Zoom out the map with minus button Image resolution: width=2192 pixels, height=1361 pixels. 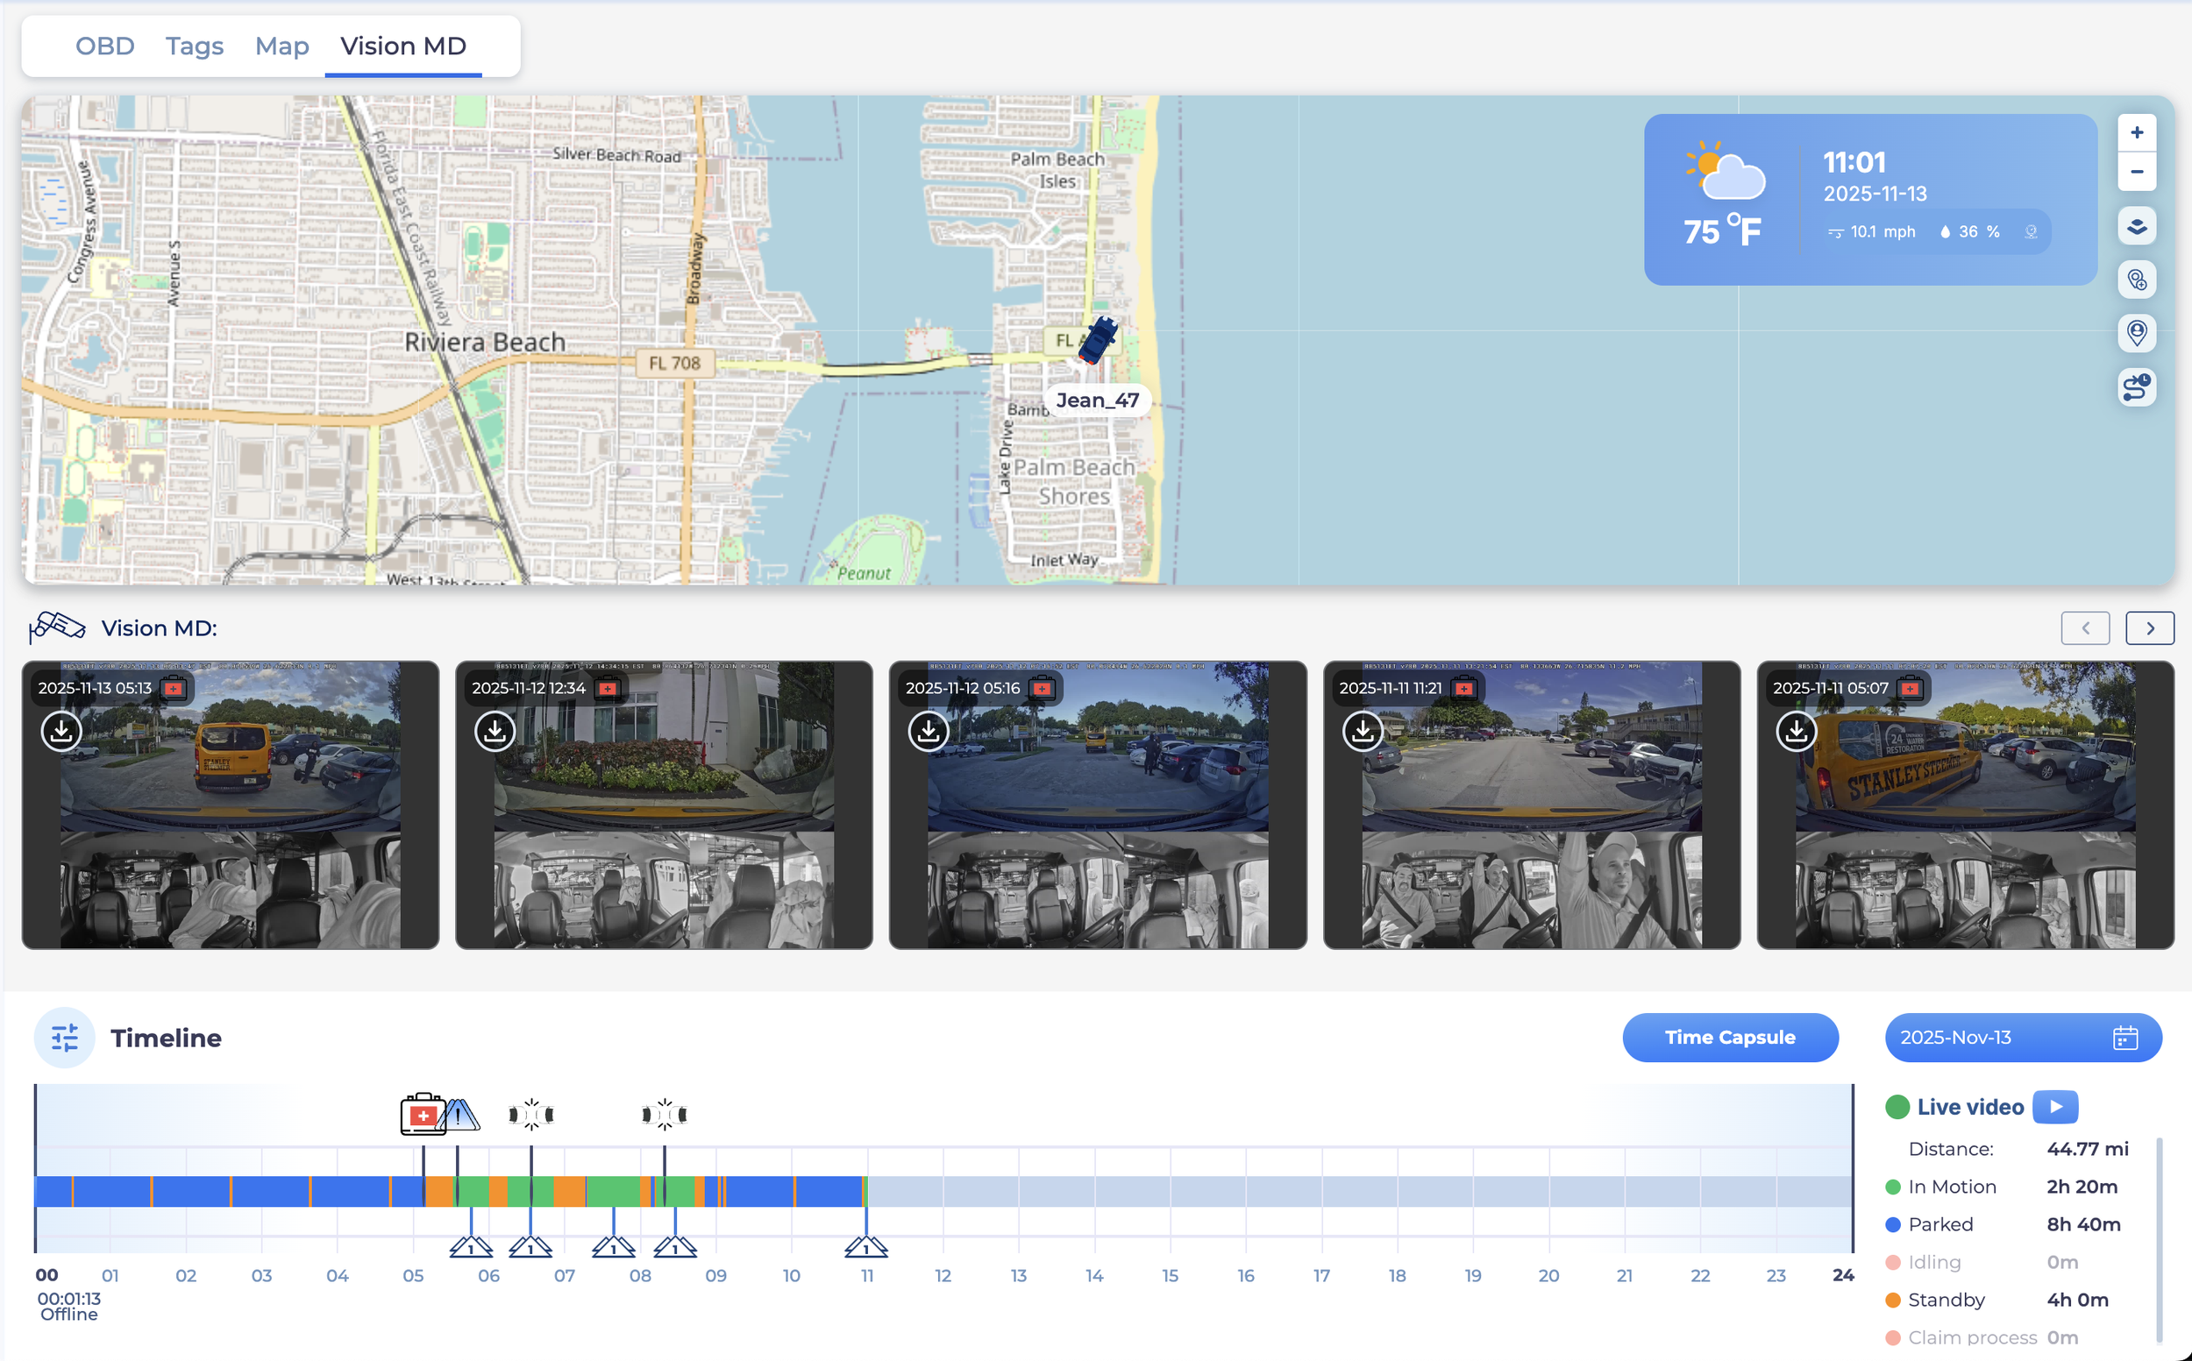point(2135,172)
